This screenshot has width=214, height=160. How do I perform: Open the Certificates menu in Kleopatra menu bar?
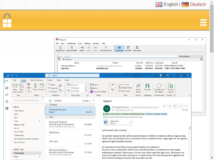click(71, 43)
